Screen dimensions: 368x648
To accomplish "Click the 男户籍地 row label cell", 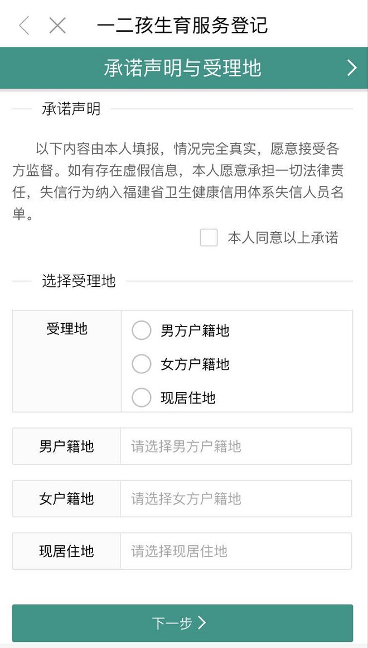I will 66,447.
